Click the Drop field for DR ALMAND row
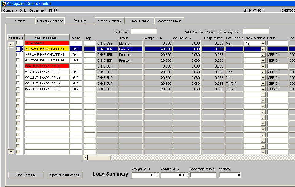Screen dimensions: 295x187 (90, 43)
